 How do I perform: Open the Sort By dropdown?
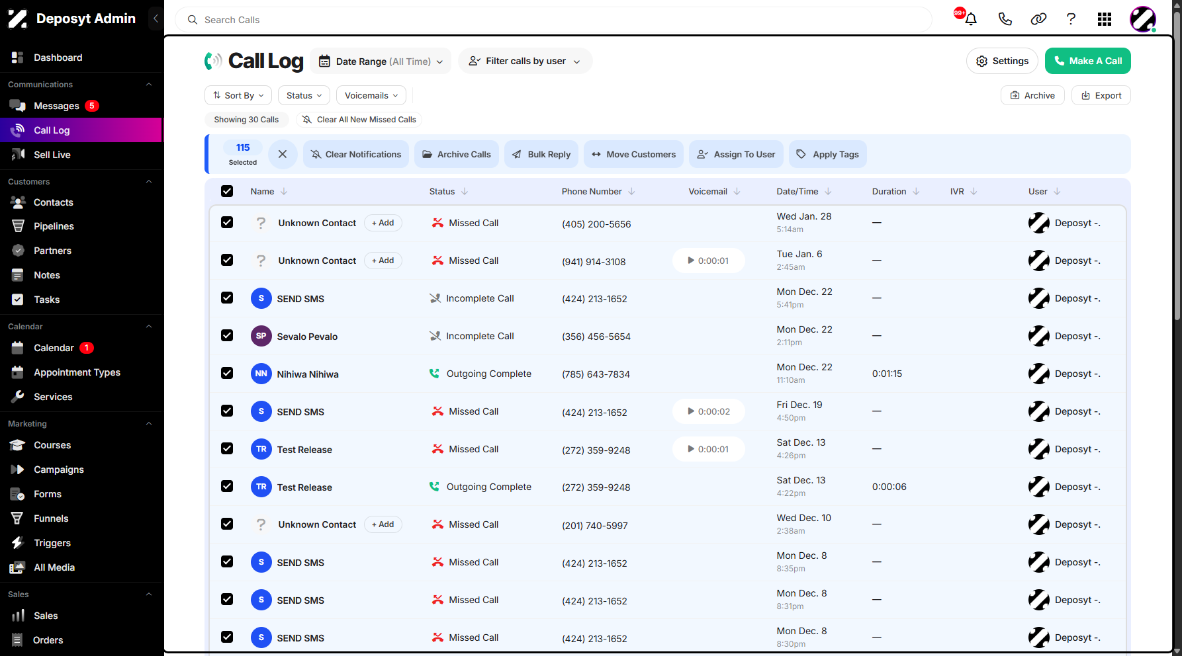[x=238, y=95]
